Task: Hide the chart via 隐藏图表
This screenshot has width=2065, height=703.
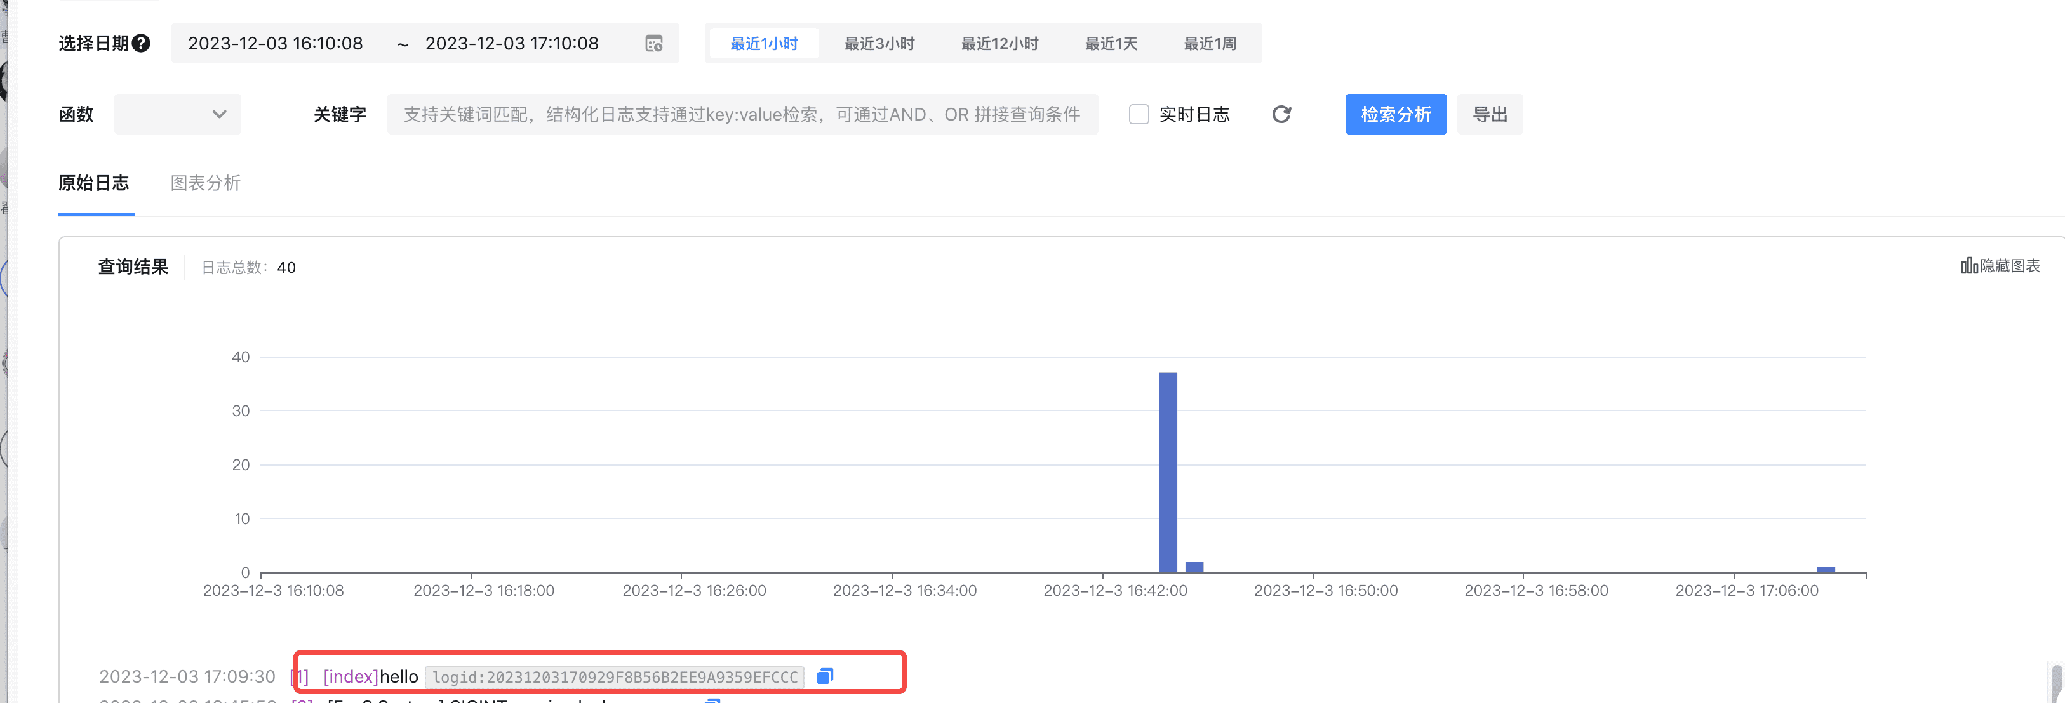Action: point(2000,266)
